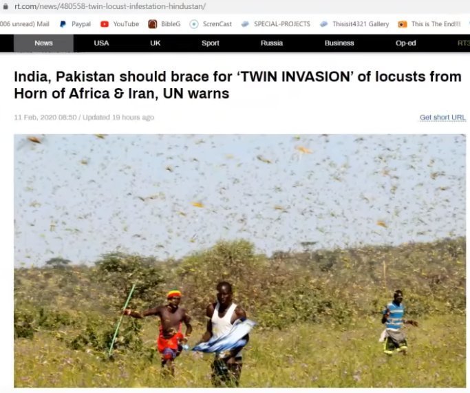Viewport: 470px width, 393px height.
Task: Select the News navigation tab
Action: pos(43,43)
